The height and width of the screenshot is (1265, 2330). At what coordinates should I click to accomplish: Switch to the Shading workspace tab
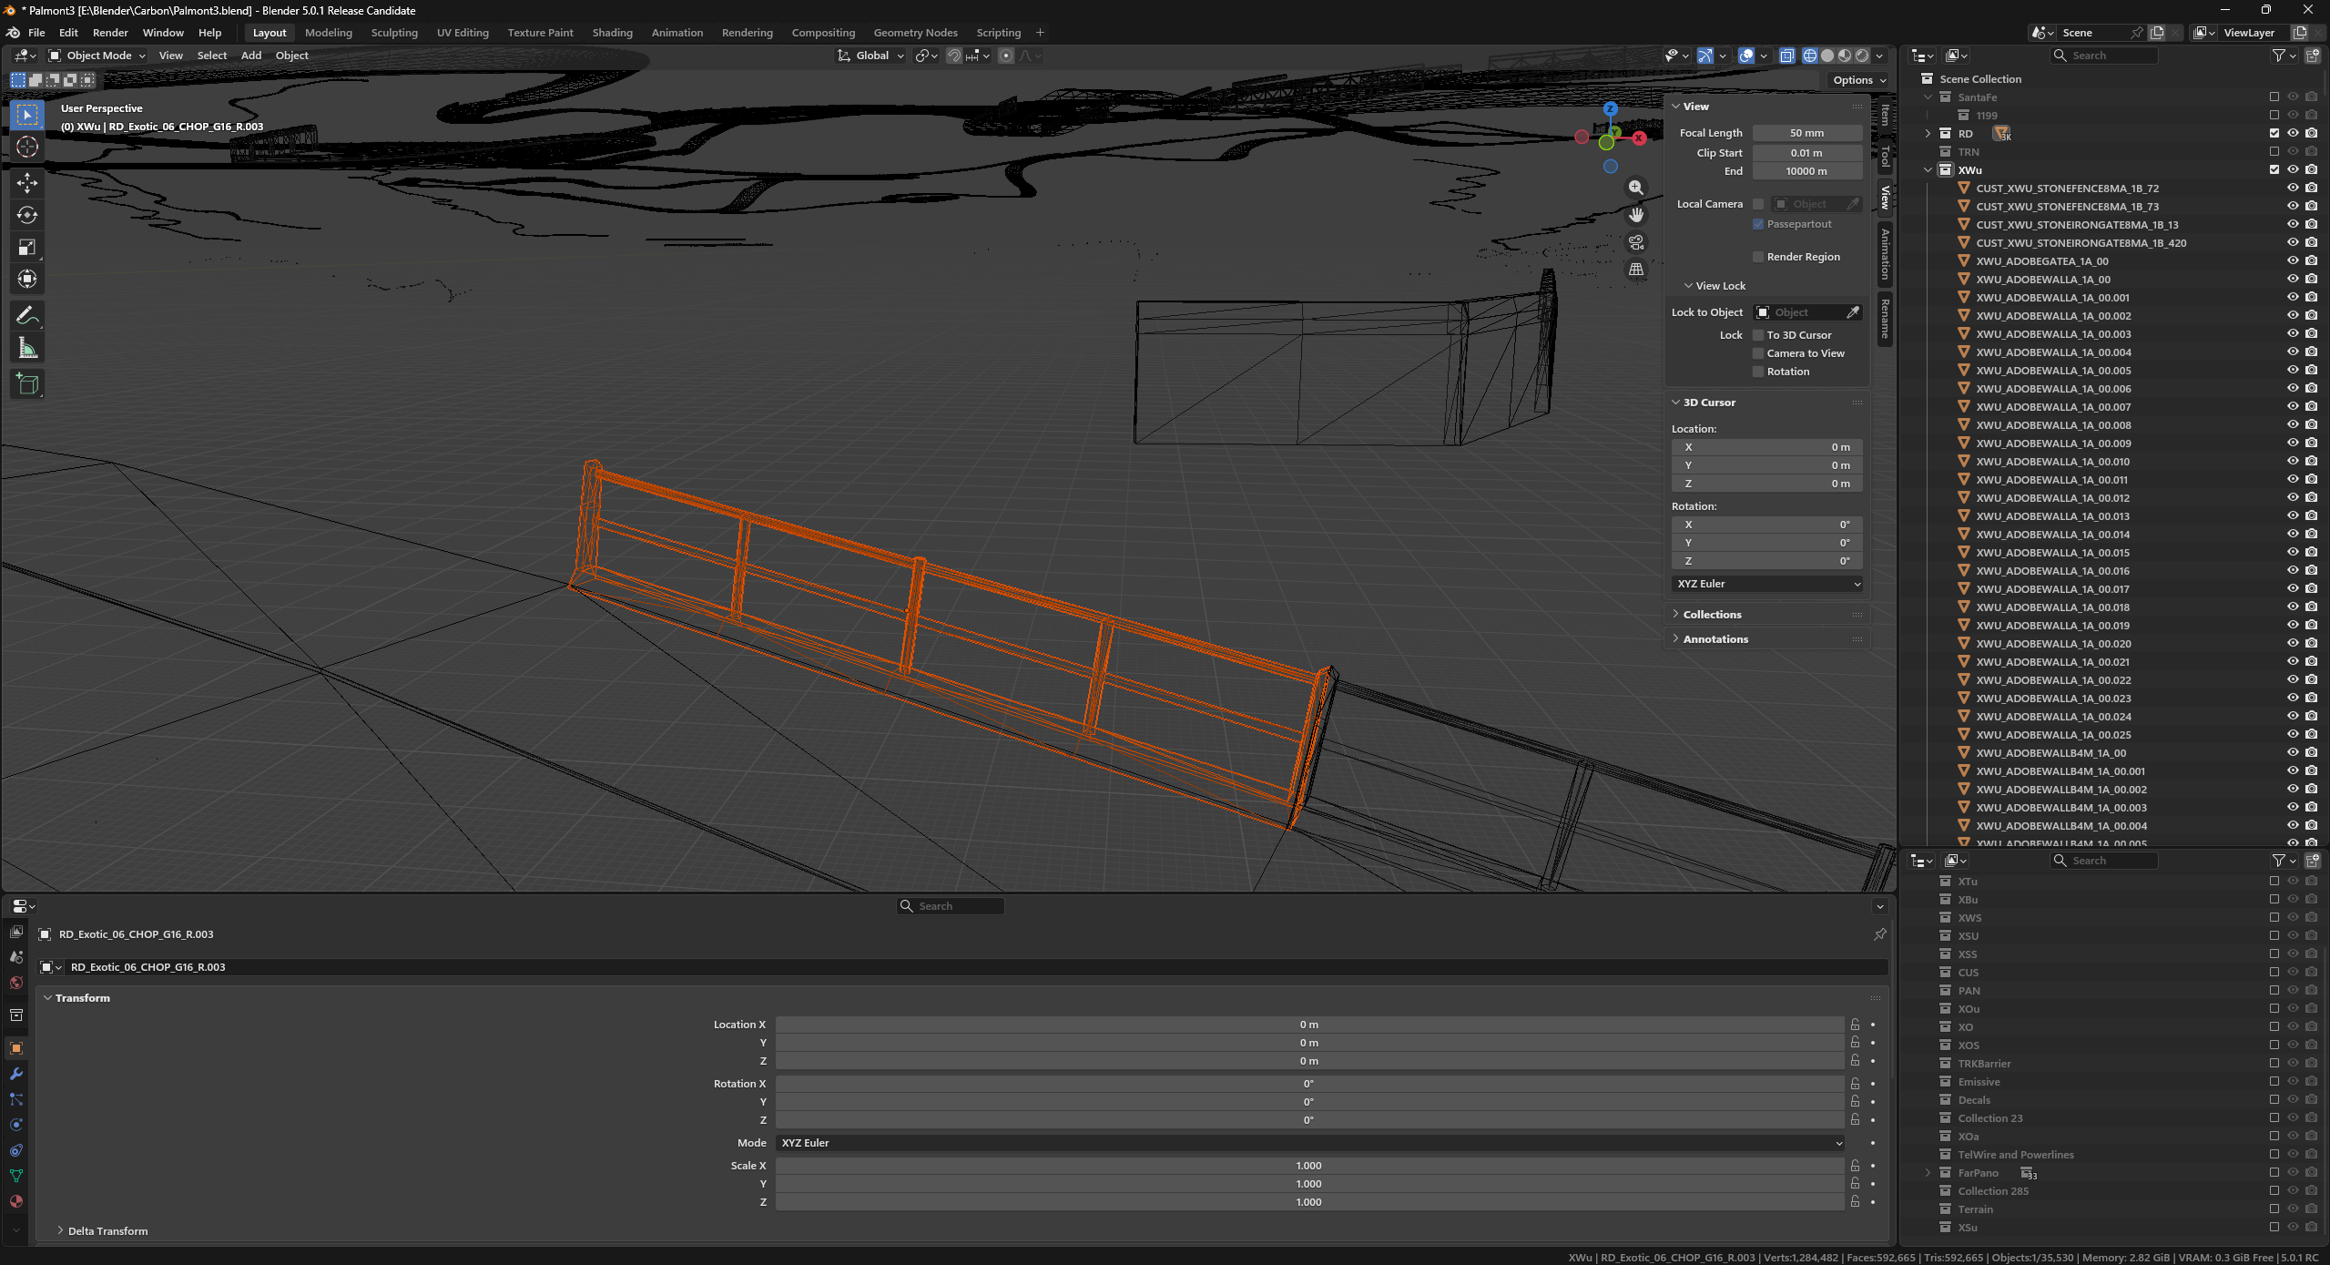612,33
